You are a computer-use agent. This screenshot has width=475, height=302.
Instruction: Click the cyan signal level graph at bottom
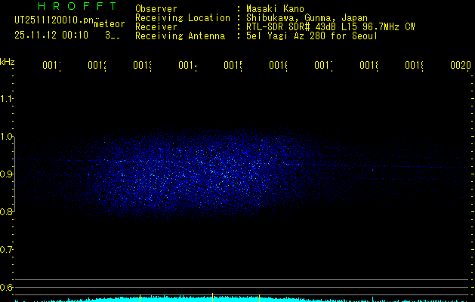(237, 298)
